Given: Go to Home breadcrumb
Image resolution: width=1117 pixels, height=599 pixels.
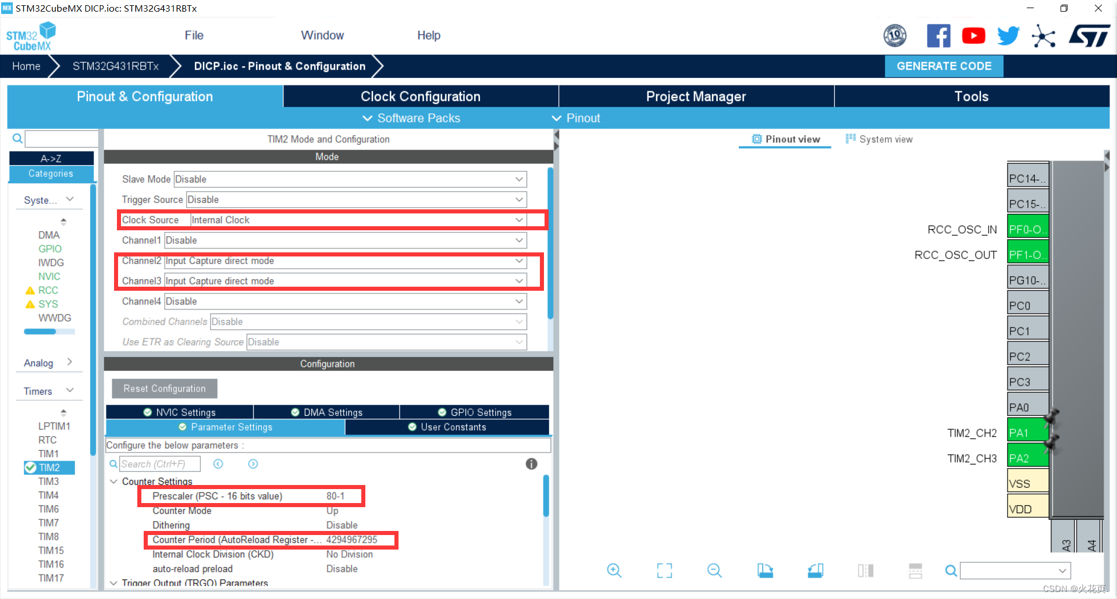Looking at the screenshot, I should 26,66.
